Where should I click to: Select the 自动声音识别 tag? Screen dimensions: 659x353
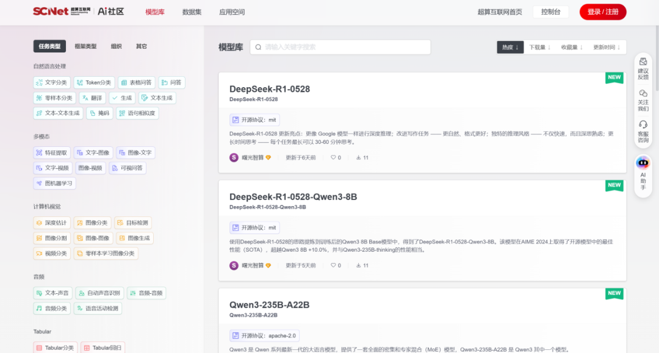pyautogui.click(x=99, y=293)
